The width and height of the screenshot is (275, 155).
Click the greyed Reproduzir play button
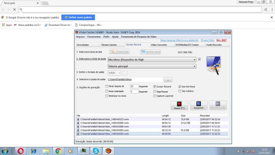click(218, 105)
